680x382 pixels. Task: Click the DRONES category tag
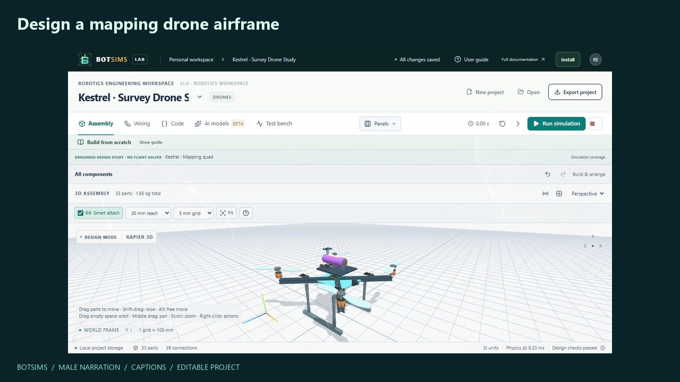(x=222, y=97)
